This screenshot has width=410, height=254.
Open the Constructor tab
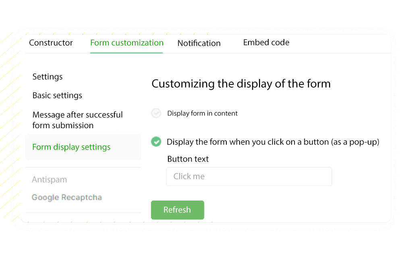point(51,43)
